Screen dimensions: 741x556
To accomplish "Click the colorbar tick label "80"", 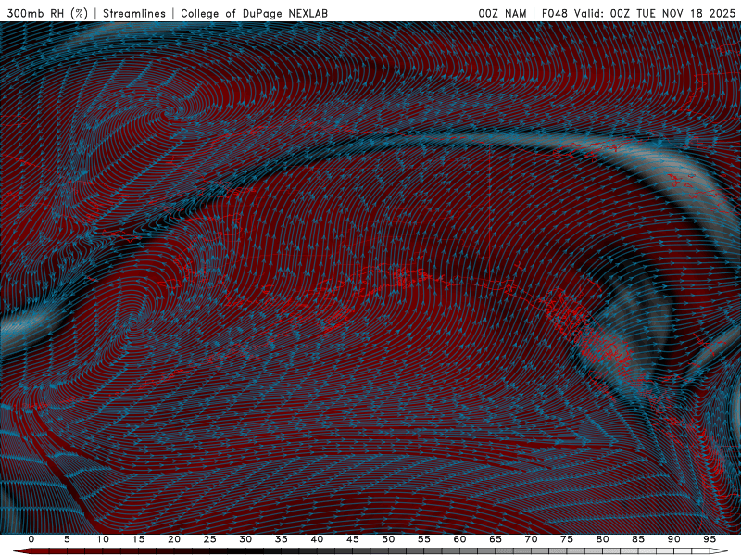I will coord(602,539).
